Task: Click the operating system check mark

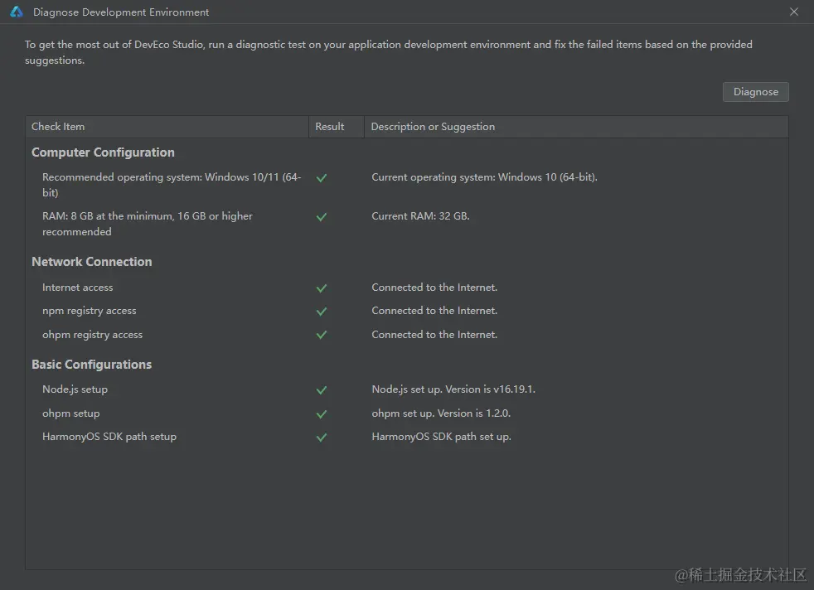Action: pos(322,178)
